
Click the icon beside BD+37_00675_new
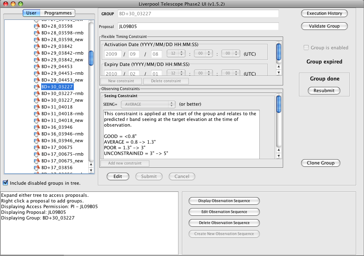[37, 161]
